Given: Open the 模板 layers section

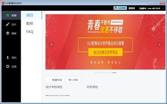Looking at the screenshot, I should tap(11, 33).
